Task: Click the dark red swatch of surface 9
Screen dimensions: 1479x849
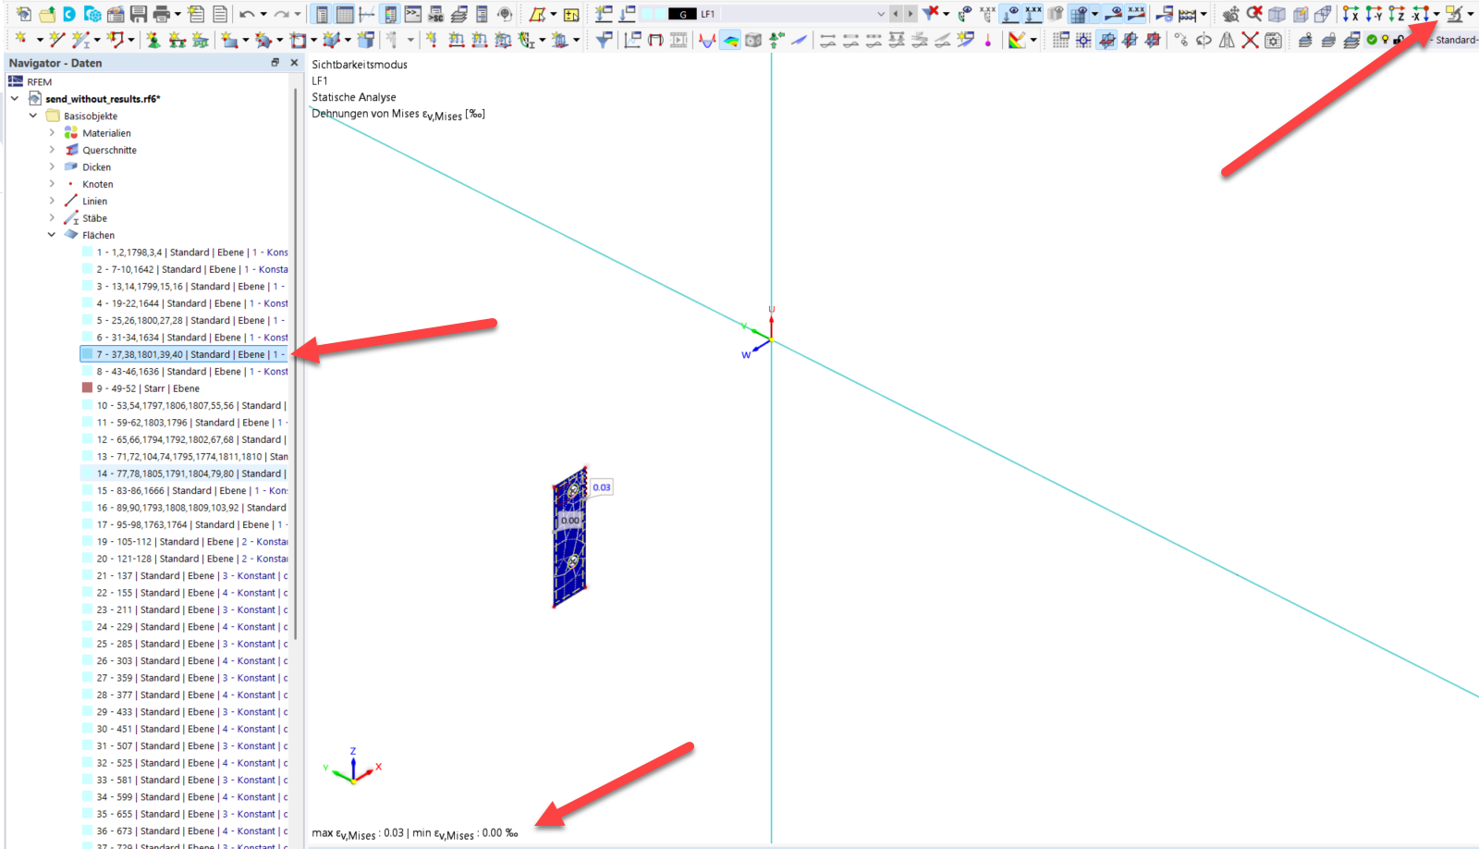Action: tap(87, 388)
